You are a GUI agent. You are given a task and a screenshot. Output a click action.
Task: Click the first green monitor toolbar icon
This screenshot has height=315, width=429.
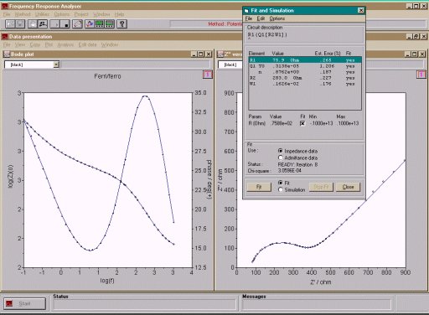(x=100, y=24)
